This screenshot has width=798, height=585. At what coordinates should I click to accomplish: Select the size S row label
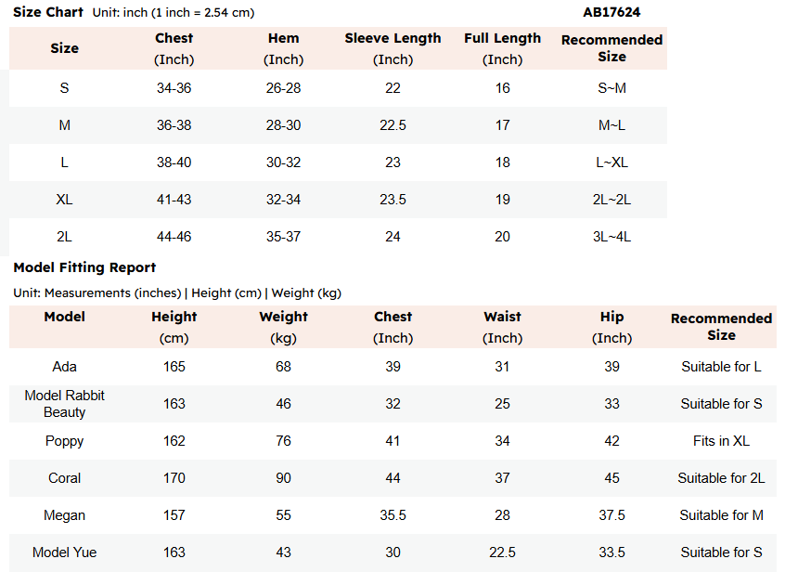click(64, 88)
